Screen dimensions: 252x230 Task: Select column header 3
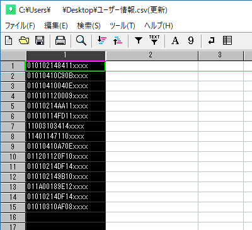click(x=220, y=55)
